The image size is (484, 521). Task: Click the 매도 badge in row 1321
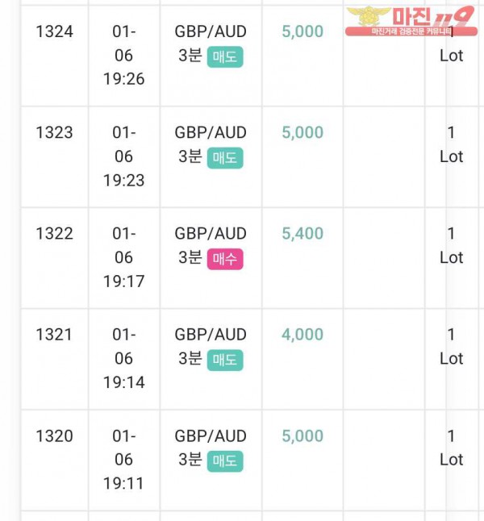(225, 360)
